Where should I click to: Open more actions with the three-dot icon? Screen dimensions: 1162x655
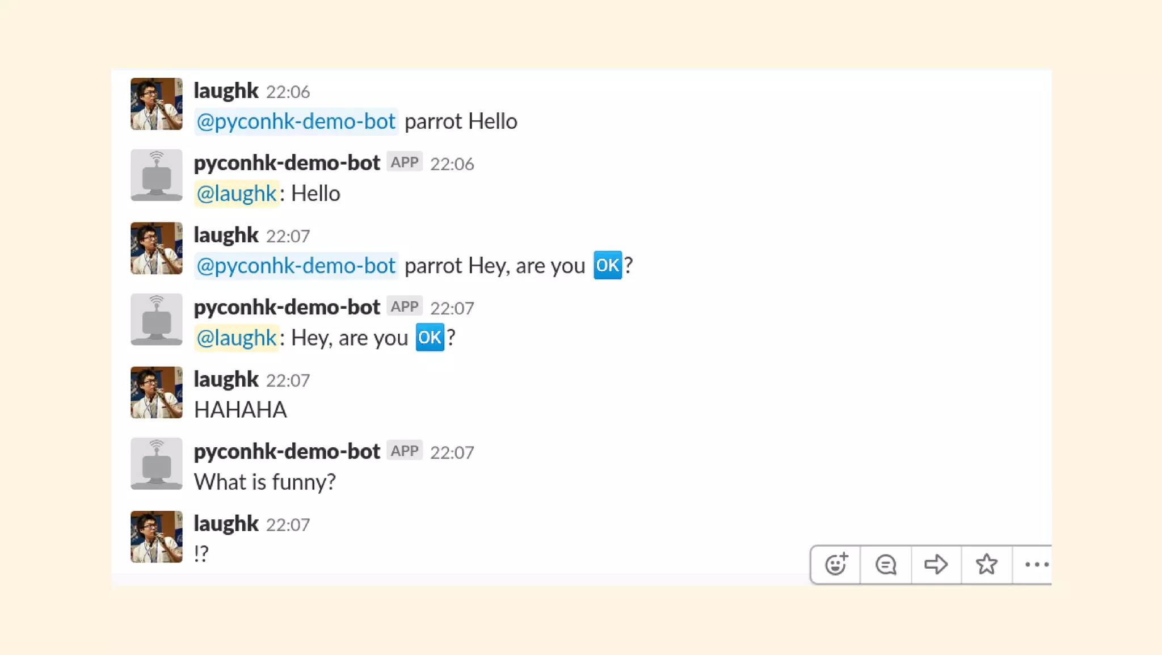(1036, 564)
